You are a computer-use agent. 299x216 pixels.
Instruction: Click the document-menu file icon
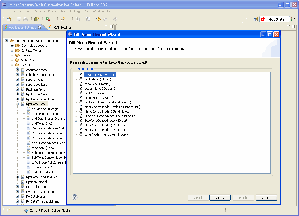(x=23, y=70)
